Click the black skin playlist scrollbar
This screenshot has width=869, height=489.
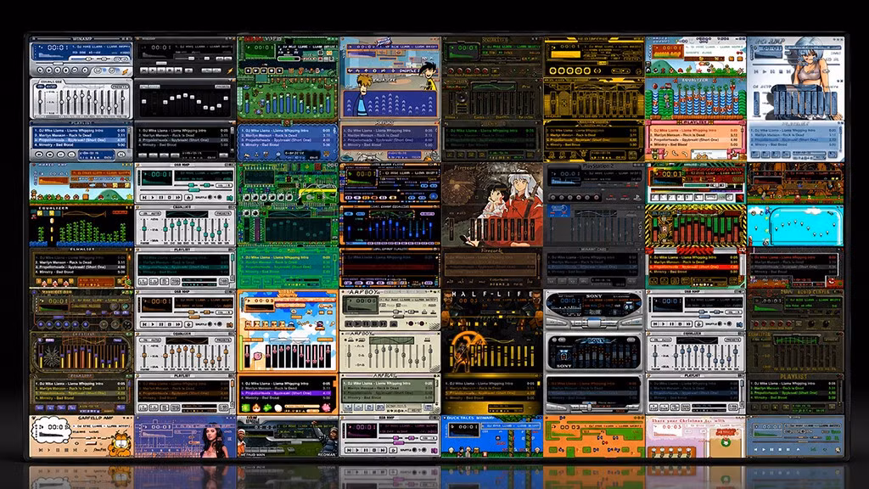[233, 140]
